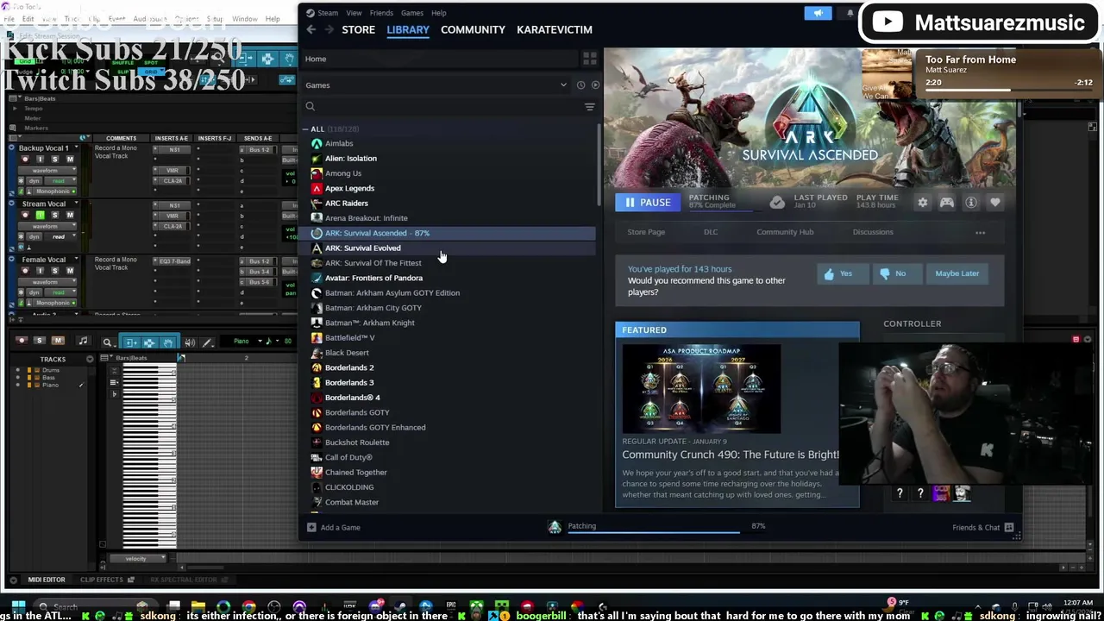
Task: Choose Maybe Later for recommendation
Action: [x=957, y=273]
